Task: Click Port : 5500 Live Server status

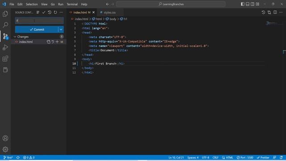Action: (x=245, y=157)
